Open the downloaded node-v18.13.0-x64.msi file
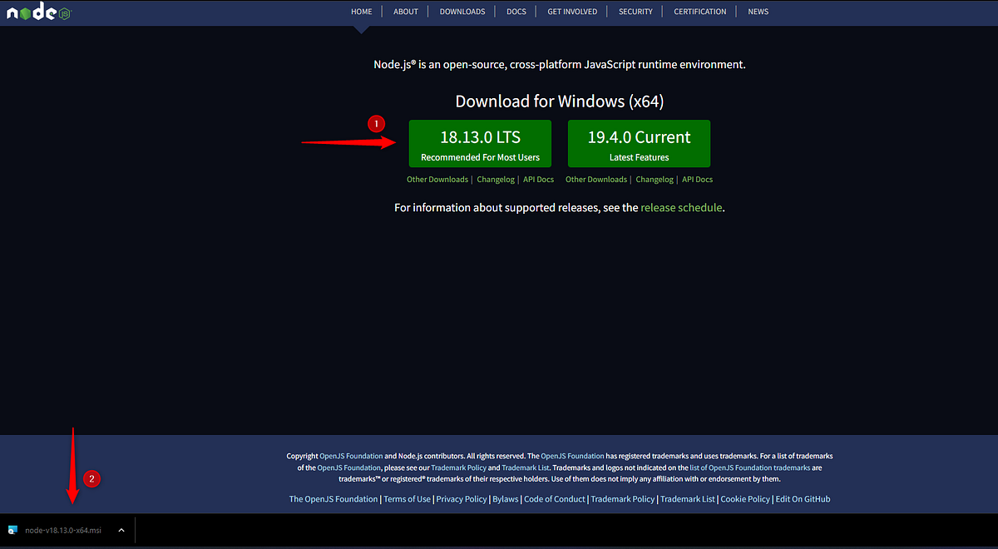Image resolution: width=998 pixels, height=549 pixels. click(x=58, y=530)
